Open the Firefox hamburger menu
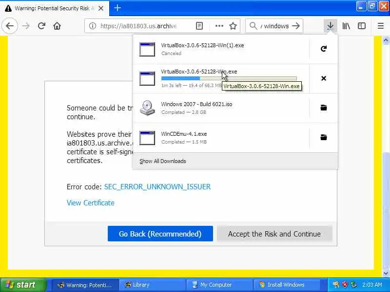The width and height of the screenshot is (390, 292). click(381, 26)
